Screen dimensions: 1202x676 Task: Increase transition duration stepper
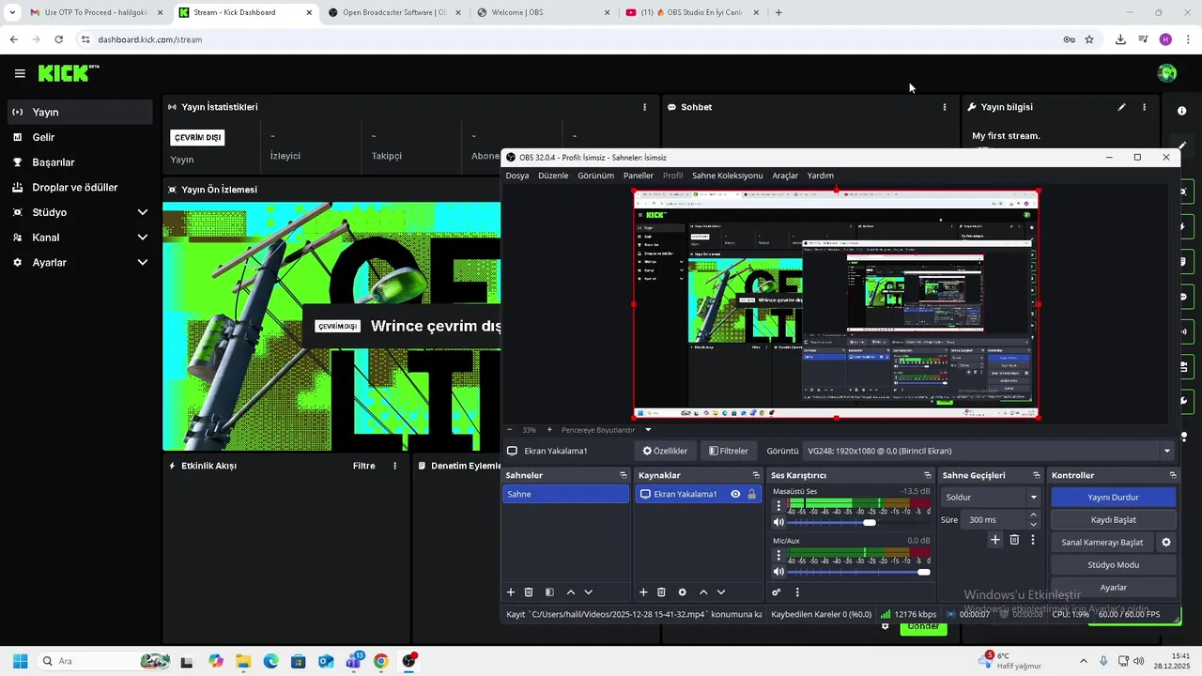point(1034,515)
